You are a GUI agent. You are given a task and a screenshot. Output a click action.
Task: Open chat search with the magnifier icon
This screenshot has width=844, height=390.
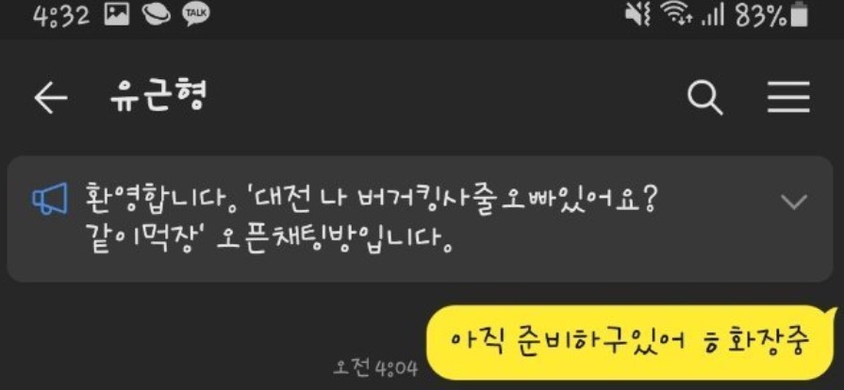point(705,97)
